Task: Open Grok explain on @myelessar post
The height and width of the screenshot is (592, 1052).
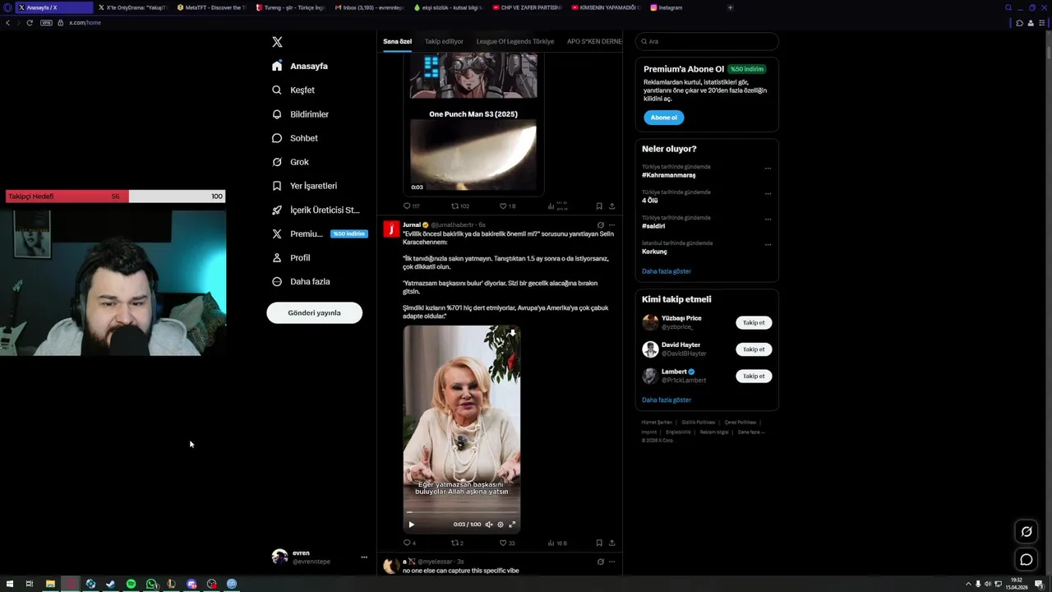Action: point(600,562)
